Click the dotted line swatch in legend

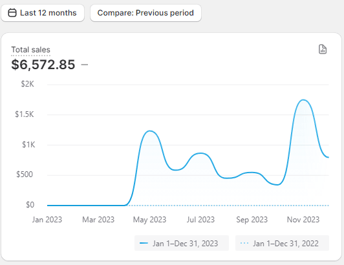[244, 243]
